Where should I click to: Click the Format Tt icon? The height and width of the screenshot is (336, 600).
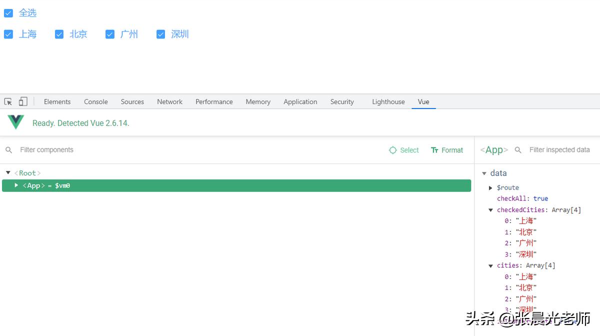click(434, 150)
